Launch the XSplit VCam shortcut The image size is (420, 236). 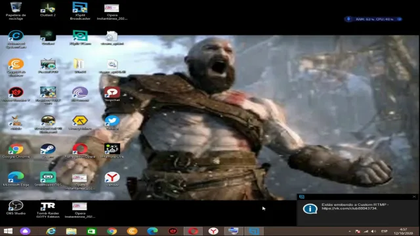pos(80,37)
